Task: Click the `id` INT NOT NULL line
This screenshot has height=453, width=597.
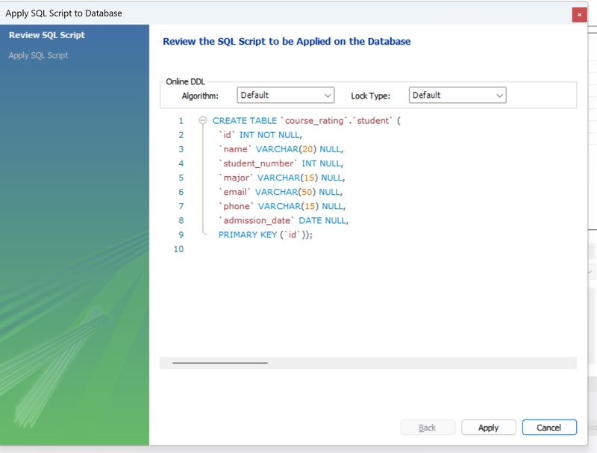Action: (260, 135)
